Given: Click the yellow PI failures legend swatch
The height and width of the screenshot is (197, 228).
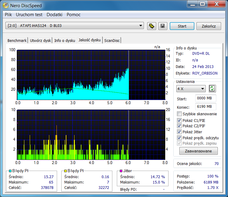Looking at the screenshot, I should (x=65, y=171).
